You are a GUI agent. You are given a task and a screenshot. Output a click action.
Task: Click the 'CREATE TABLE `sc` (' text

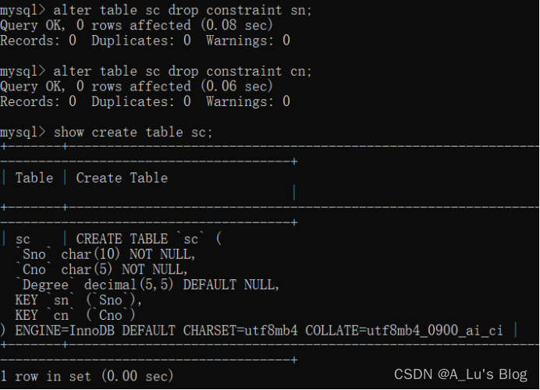[149, 239]
